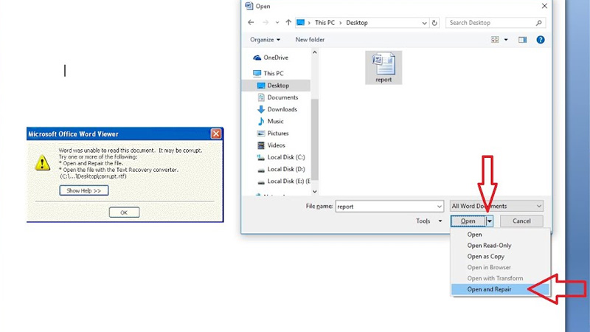The image size is (590, 332).
Task: Open the Videos folder in sidebar
Action: 271,145
